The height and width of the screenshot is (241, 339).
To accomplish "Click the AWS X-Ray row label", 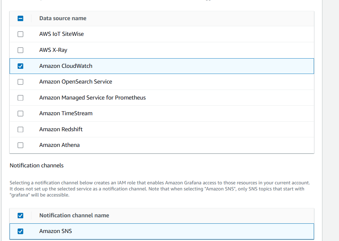I will point(53,50).
